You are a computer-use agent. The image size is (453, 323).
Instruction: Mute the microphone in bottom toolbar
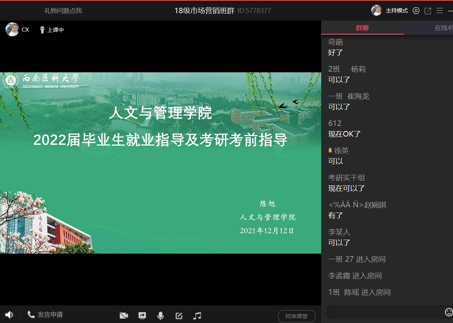160,316
